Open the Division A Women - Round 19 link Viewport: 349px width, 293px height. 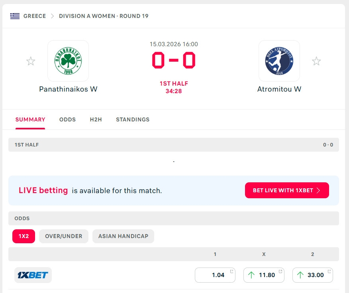click(104, 16)
